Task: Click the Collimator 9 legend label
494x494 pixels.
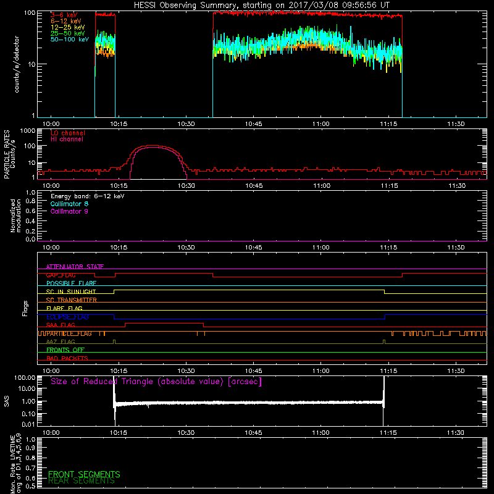Action: pyautogui.click(x=69, y=211)
